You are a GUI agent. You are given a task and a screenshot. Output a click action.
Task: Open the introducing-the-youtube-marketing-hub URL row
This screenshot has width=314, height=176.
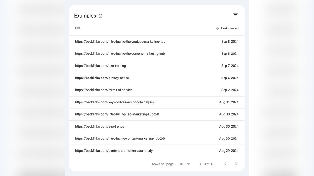pyautogui.click(x=157, y=42)
